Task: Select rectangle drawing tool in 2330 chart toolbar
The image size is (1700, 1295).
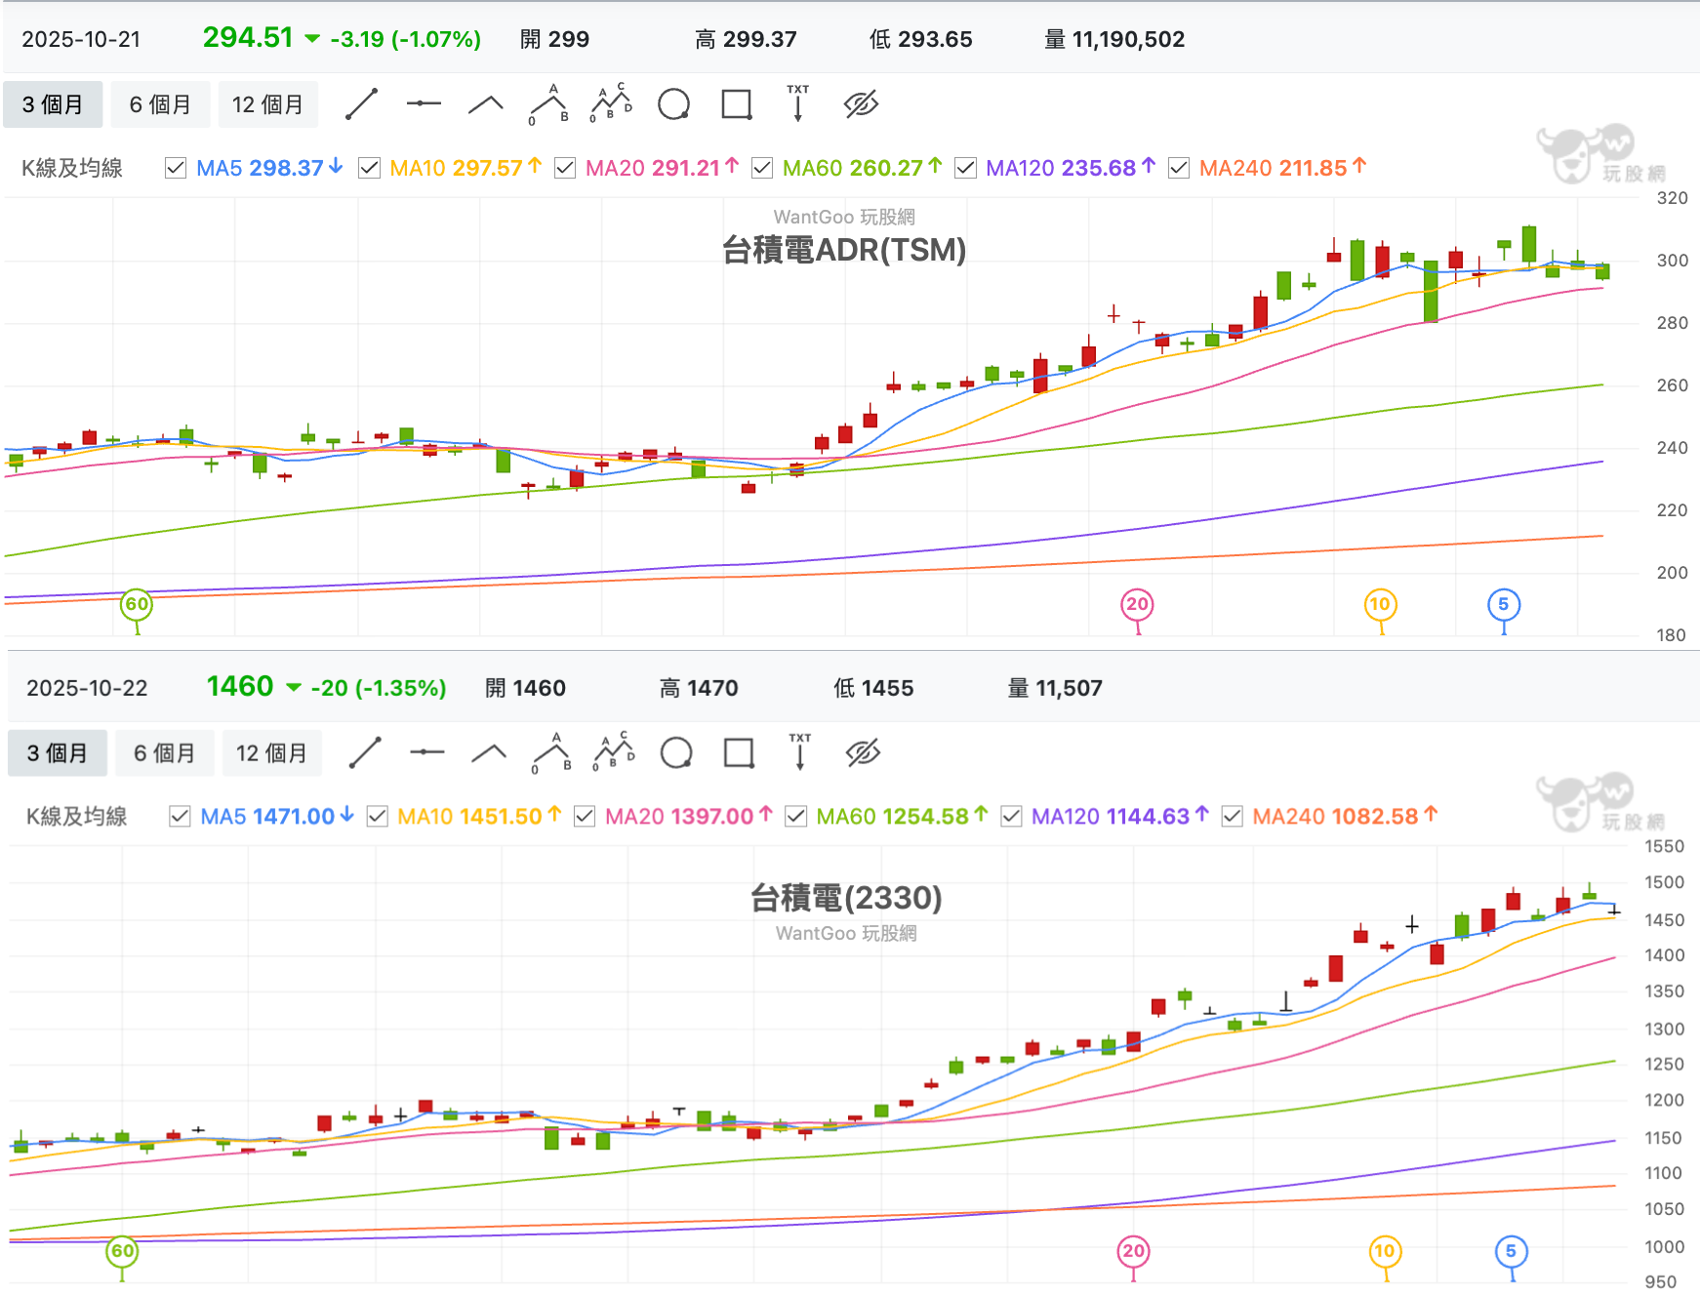Action: point(739,753)
